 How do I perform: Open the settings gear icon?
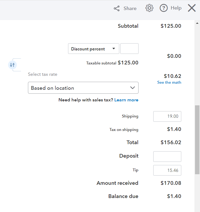click(149, 8)
